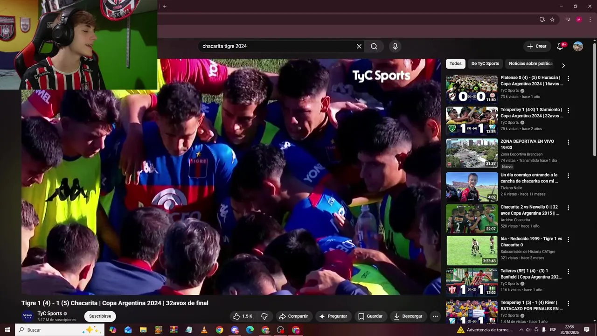The width and height of the screenshot is (597, 336).
Task: Click the Preguntar button
Action: (x=333, y=316)
